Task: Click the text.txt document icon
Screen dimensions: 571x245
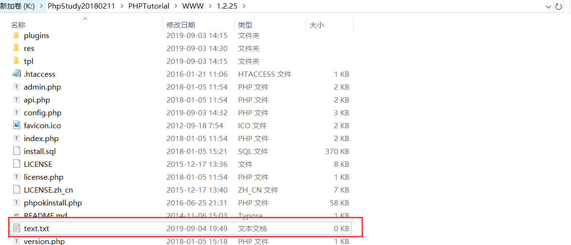Action: click(16, 228)
